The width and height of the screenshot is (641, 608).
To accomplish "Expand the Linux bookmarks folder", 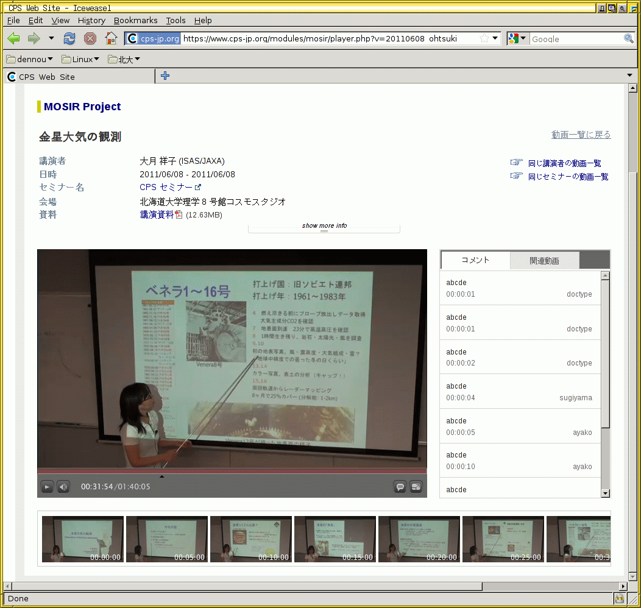I will coord(80,59).
